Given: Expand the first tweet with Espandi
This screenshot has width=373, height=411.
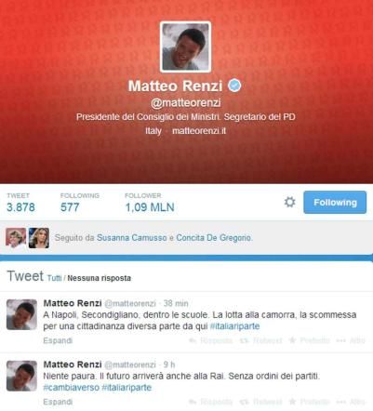Looking at the screenshot, I should coord(58,340).
